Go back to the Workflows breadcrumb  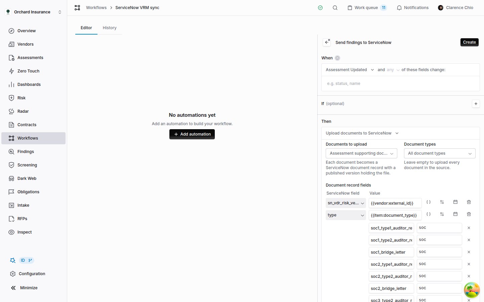pyautogui.click(x=96, y=8)
